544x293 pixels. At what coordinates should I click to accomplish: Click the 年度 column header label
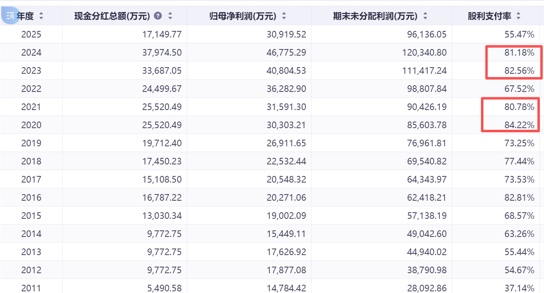pos(26,16)
